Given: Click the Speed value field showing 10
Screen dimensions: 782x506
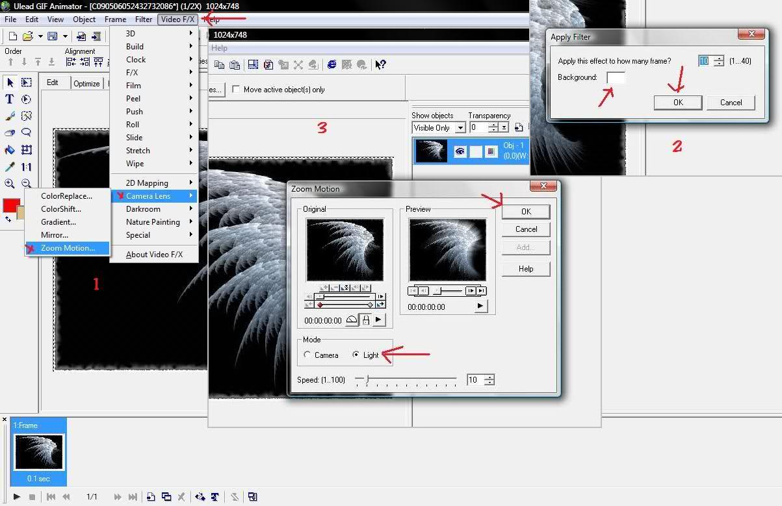Looking at the screenshot, I should click(475, 380).
